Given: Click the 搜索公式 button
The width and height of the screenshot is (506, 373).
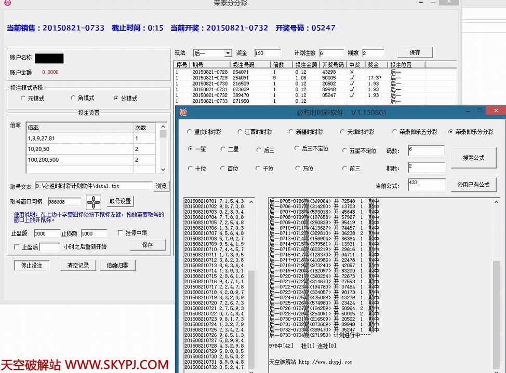Looking at the screenshot, I should (x=473, y=158).
